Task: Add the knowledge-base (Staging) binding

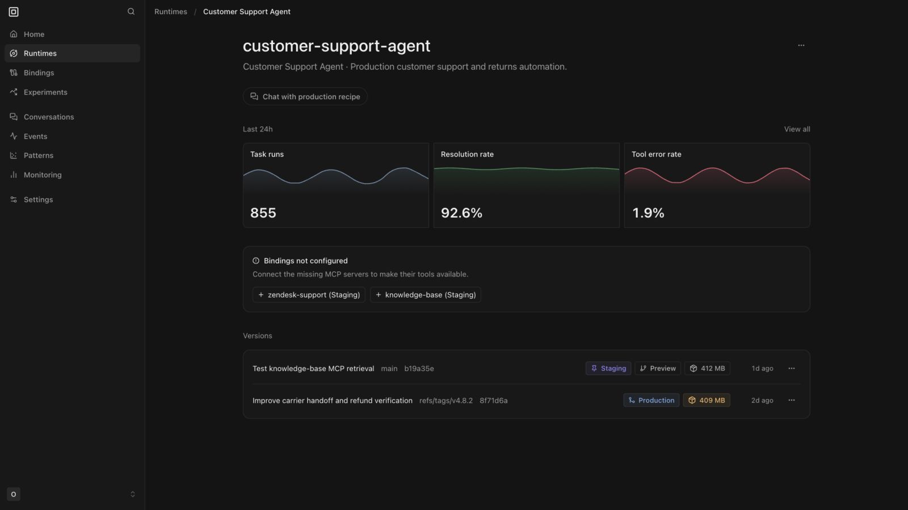Action: click(426, 295)
